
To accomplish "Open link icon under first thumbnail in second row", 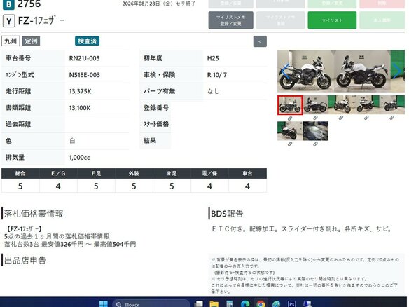I will [x=290, y=144].
